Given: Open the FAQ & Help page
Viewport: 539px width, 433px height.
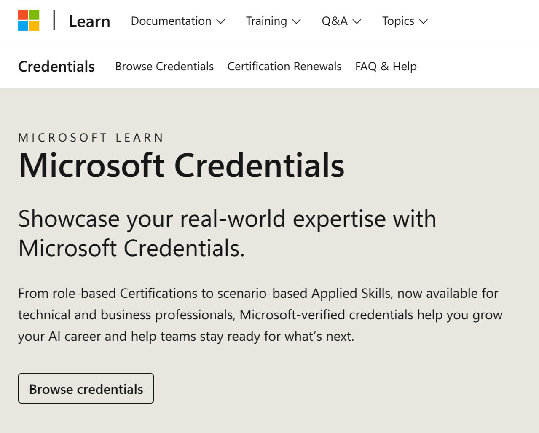Looking at the screenshot, I should 385,66.
